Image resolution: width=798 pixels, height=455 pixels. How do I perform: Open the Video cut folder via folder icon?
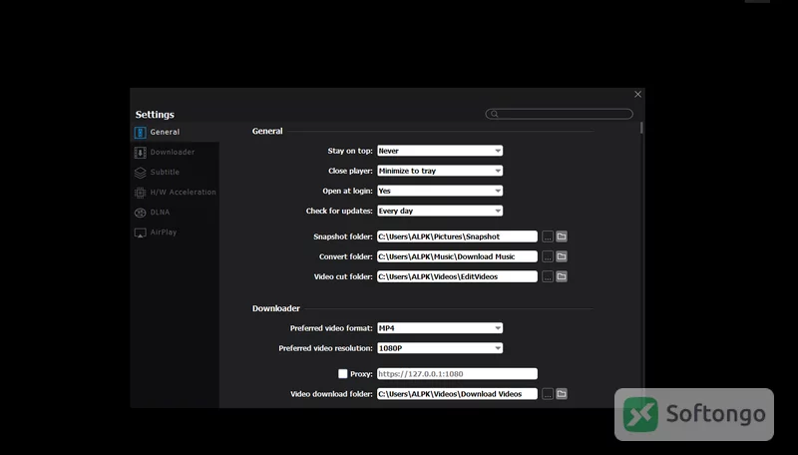pos(562,276)
